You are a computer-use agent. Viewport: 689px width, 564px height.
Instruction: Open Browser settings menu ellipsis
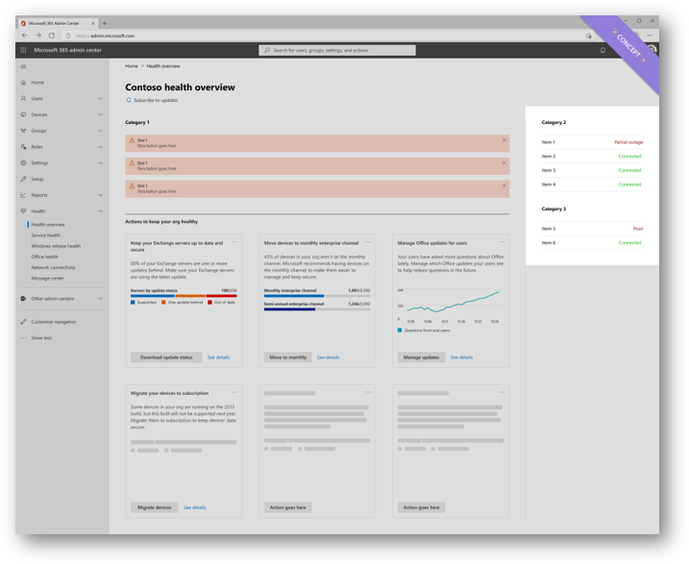(650, 36)
